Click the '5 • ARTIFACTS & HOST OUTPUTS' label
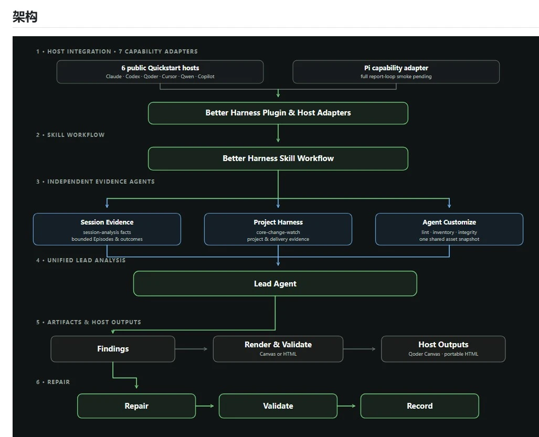Image resolution: width=539 pixels, height=437 pixels. tap(89, 322)
